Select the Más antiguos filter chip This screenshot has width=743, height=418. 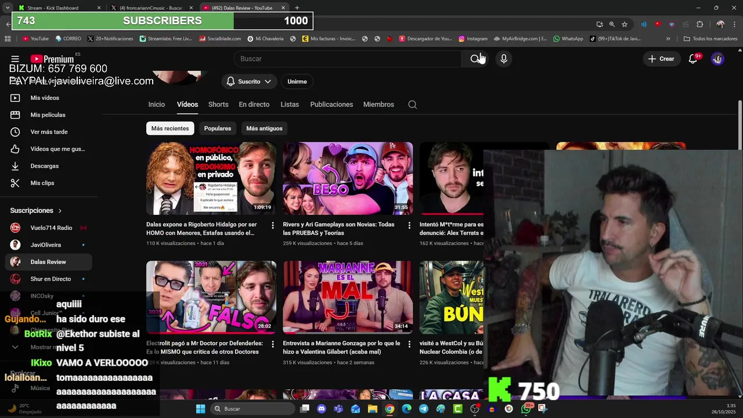tap(264, 128)
